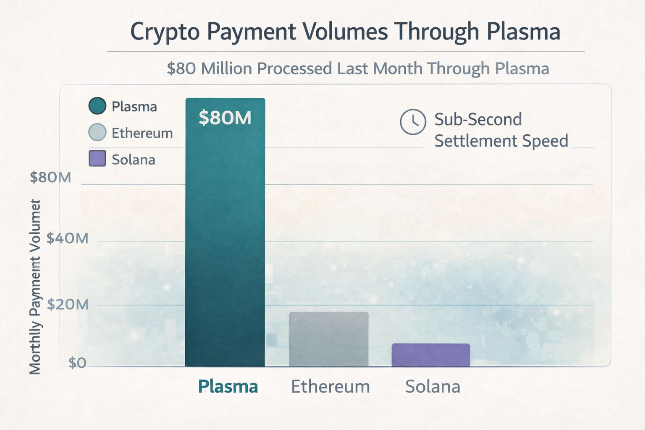The image size is (645, 430).
Task: Select the Solana label in the legend
Action: pyautogui.click(x=133, y=160)
